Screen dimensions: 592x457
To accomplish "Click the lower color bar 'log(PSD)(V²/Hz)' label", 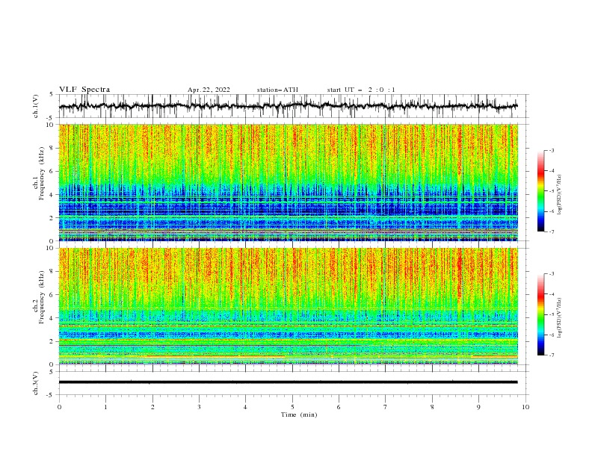I will click(559, 318).
